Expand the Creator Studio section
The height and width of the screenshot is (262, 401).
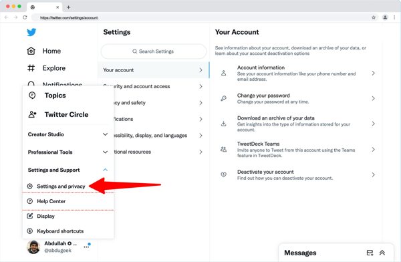point(68,134)
